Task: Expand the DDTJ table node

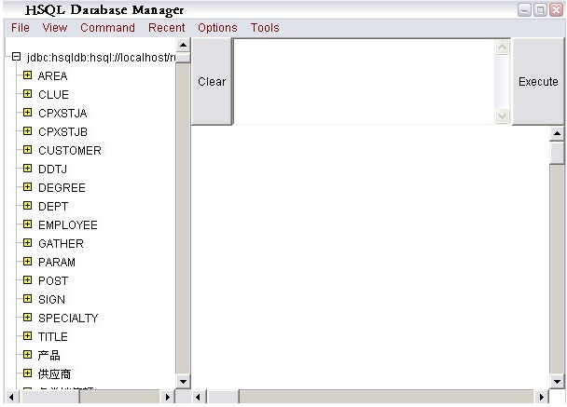Action: point(27,169)
